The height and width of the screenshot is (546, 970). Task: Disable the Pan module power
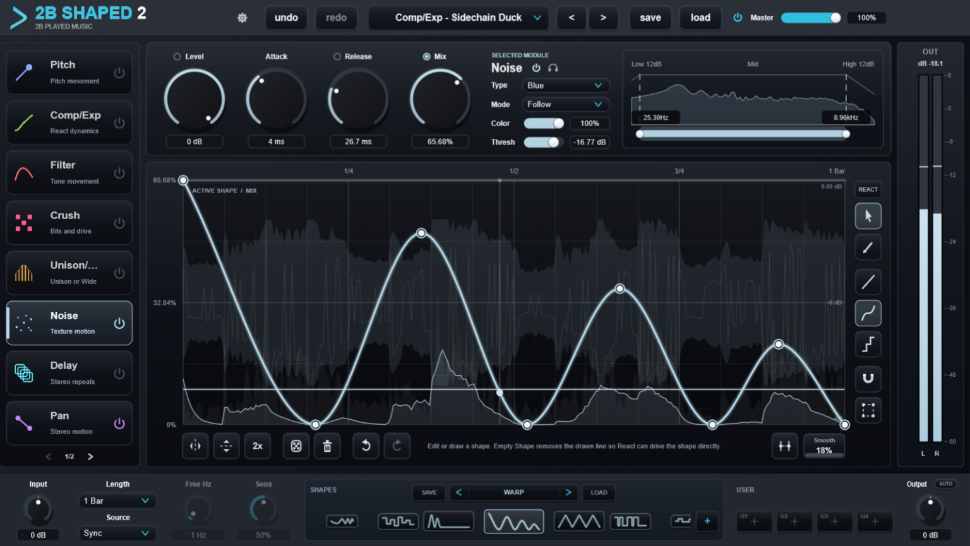119,424
